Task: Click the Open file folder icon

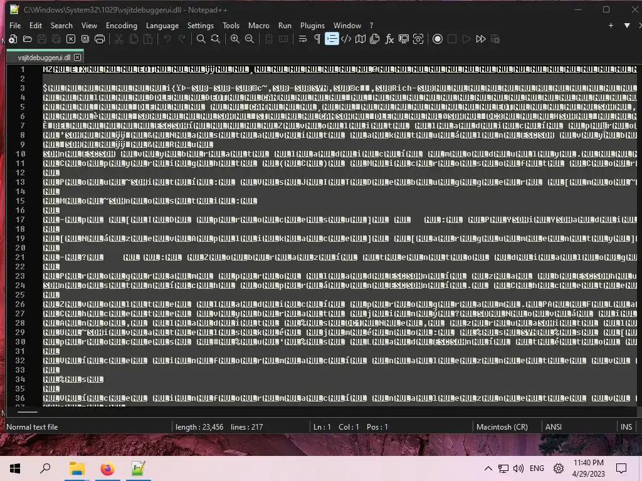Action: click(28, 39)
